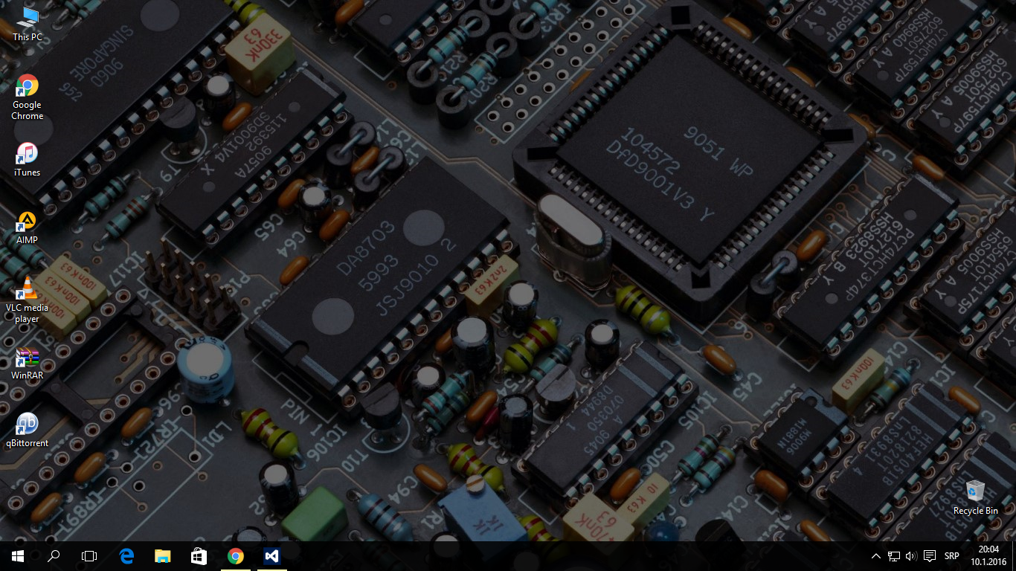Select the AIMP desktop shortcut
Viewport: 1016px width, 571px height.
28,227
